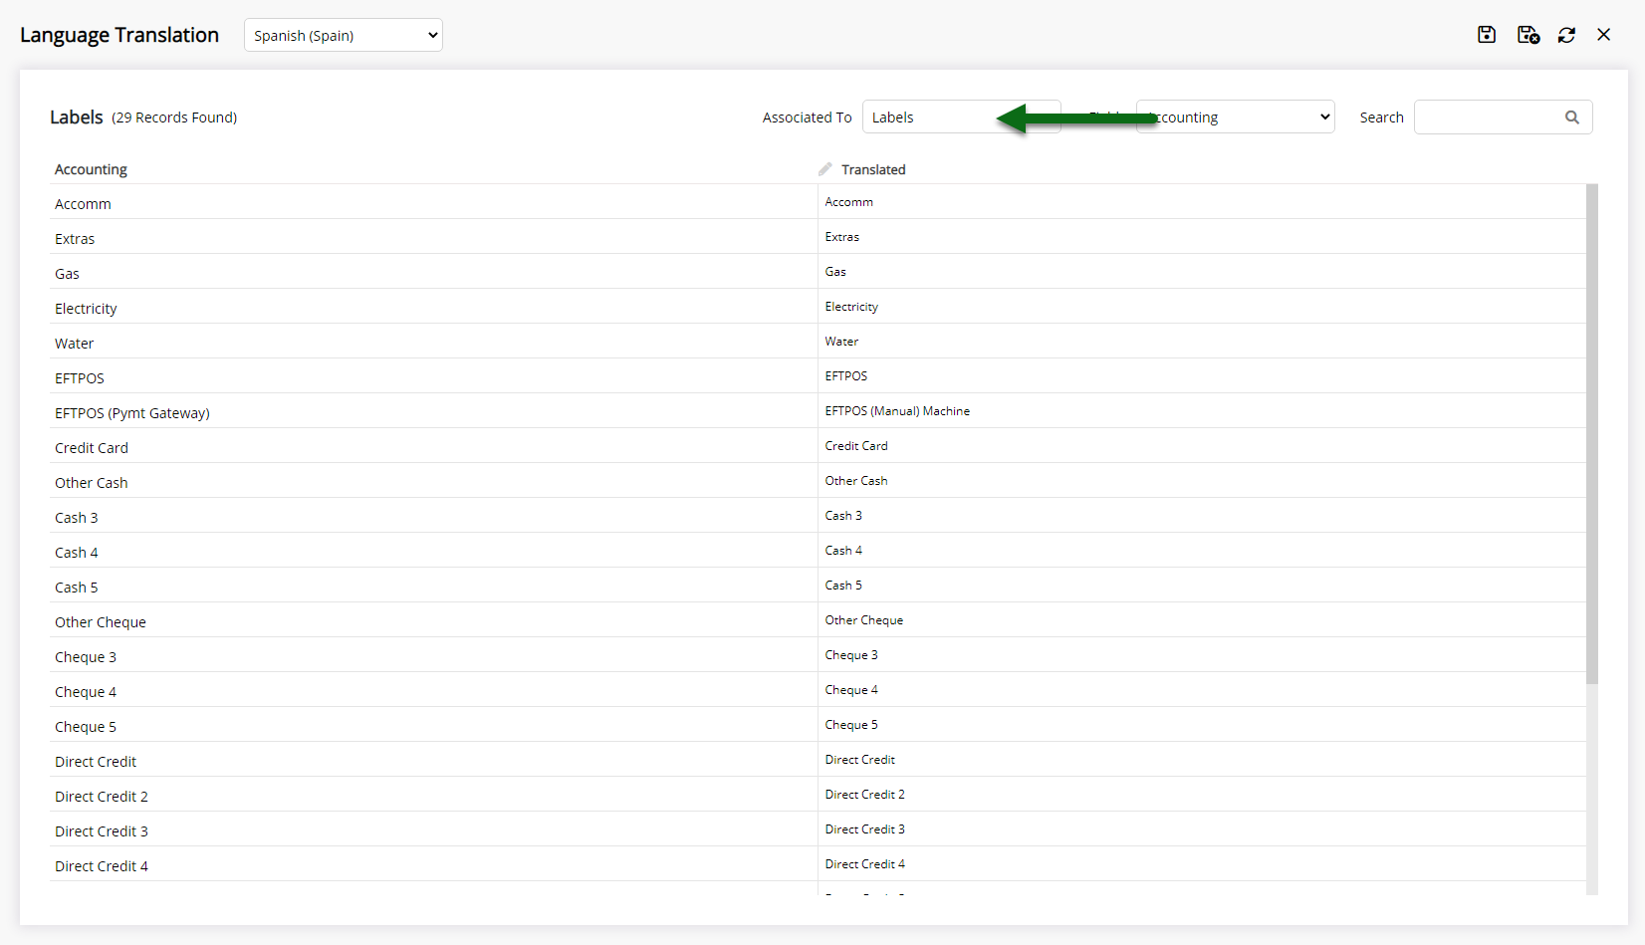1645x945 pixels.
Task: Select the 'Cash 3' label in Accounting column
Action: pyautogui.click(x=77, y=518)
